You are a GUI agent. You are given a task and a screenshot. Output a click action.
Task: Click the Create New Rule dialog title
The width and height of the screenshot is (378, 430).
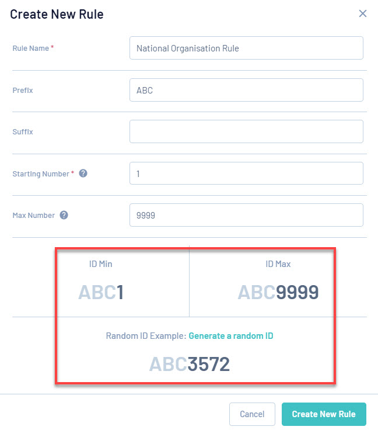coord(57,14)
